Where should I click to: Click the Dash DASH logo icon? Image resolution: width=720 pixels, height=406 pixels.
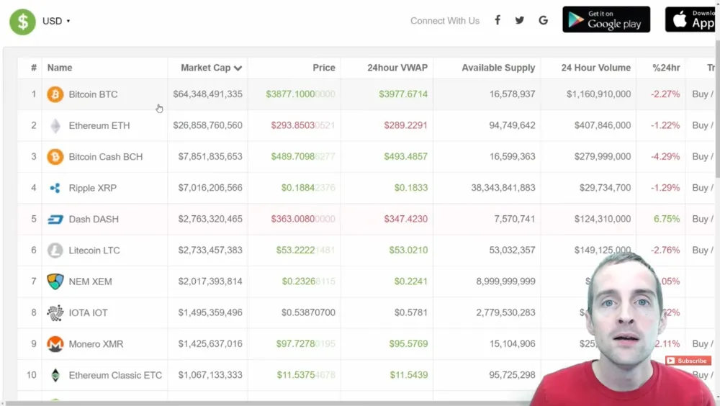point(55,219)
